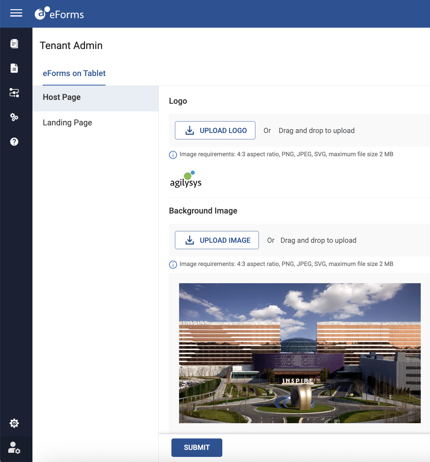The width and height of the screenshot is (430, 462).
Task: Click the background 'Drag and drop to upload' text
Action: coord(318,241)
